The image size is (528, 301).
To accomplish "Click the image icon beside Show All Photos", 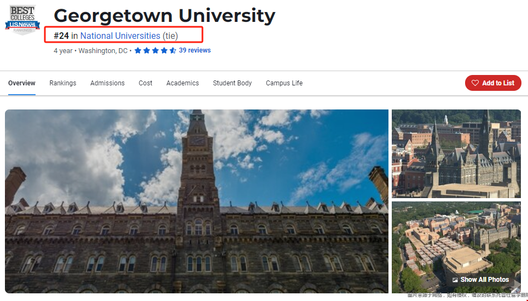I will (x=455, y=280).
